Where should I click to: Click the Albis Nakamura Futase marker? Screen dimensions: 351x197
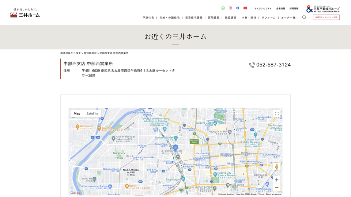110,186
